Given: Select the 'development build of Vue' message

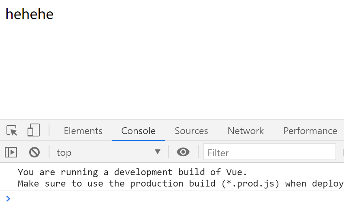Looking at the screenshot, I should (132, 172).
